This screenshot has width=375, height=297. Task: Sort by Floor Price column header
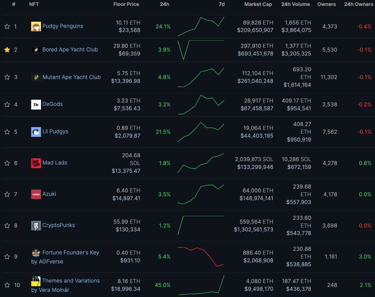point(126,4)
